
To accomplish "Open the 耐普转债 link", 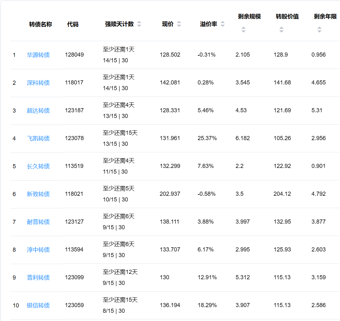I will tap(38, 222).
